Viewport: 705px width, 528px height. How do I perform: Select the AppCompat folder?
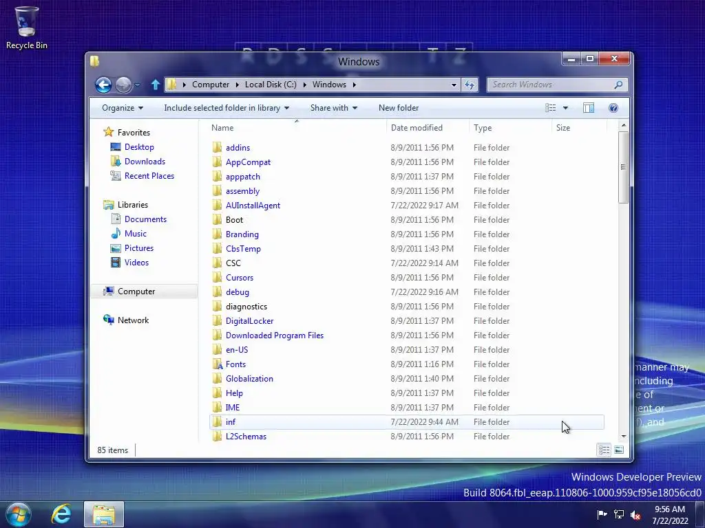248,162
